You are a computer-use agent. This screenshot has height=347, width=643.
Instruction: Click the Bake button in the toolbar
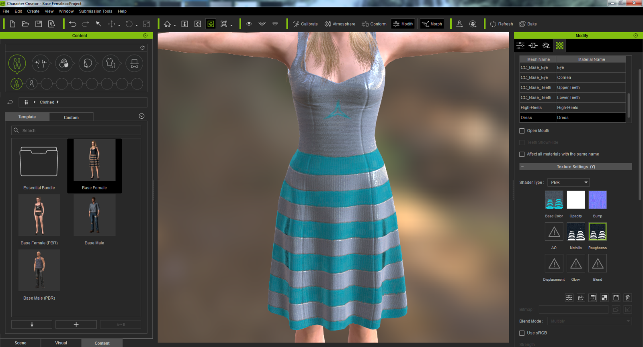point(528,24)
